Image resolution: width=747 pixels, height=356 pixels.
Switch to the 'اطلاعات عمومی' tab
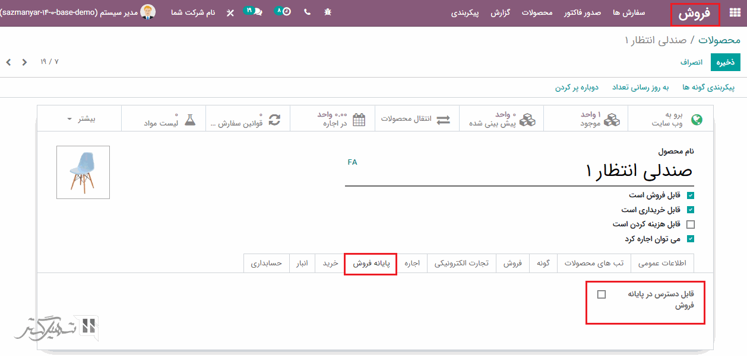[x=662, y=263]
